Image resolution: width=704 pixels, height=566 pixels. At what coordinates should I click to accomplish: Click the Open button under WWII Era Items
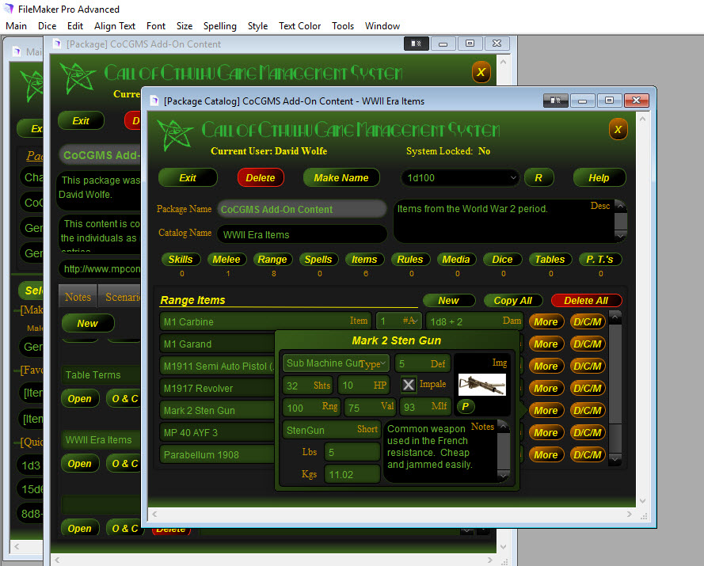coord(80,464)
